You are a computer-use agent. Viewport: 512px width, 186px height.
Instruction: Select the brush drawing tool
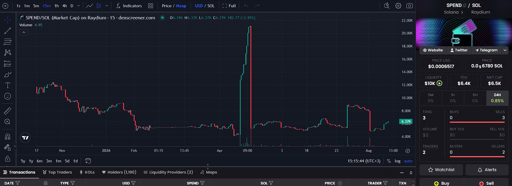tap(8, 74)
